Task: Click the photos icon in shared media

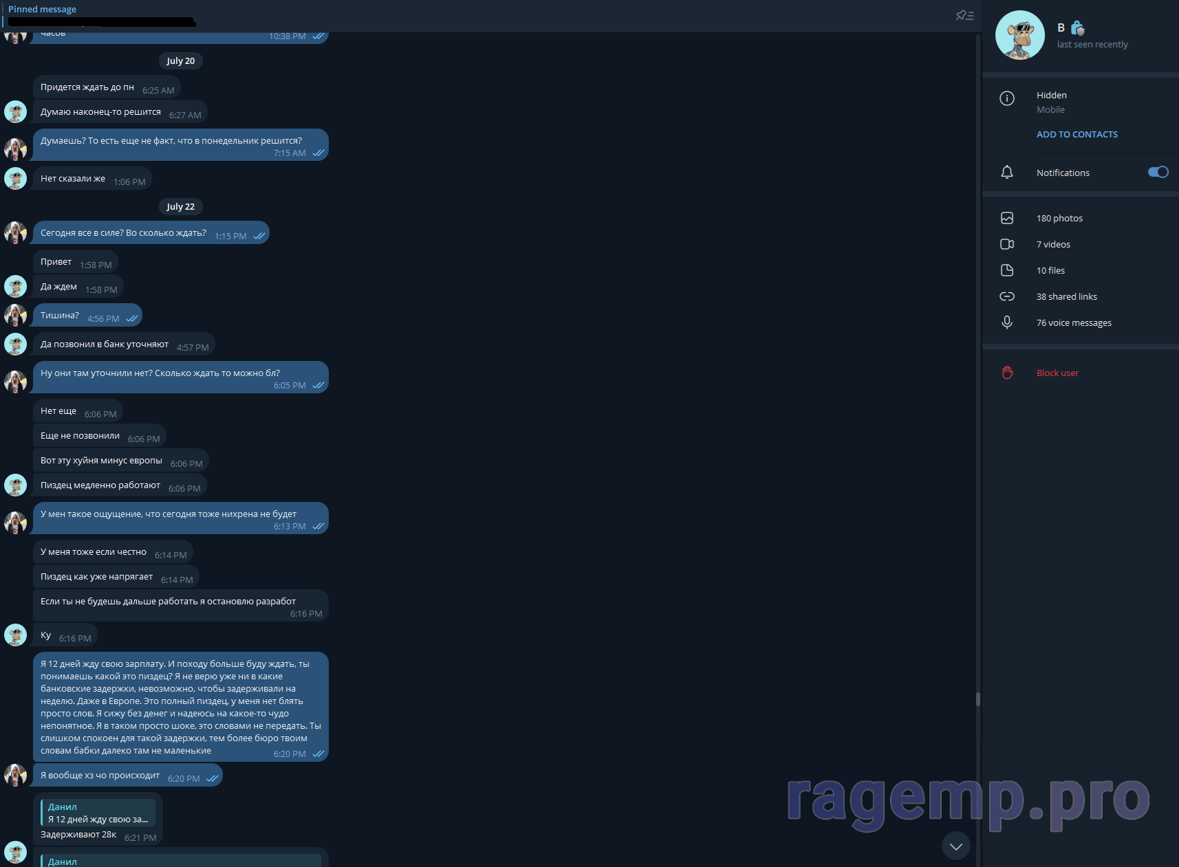Action: pyautogui.click(x=1007, y=218)
